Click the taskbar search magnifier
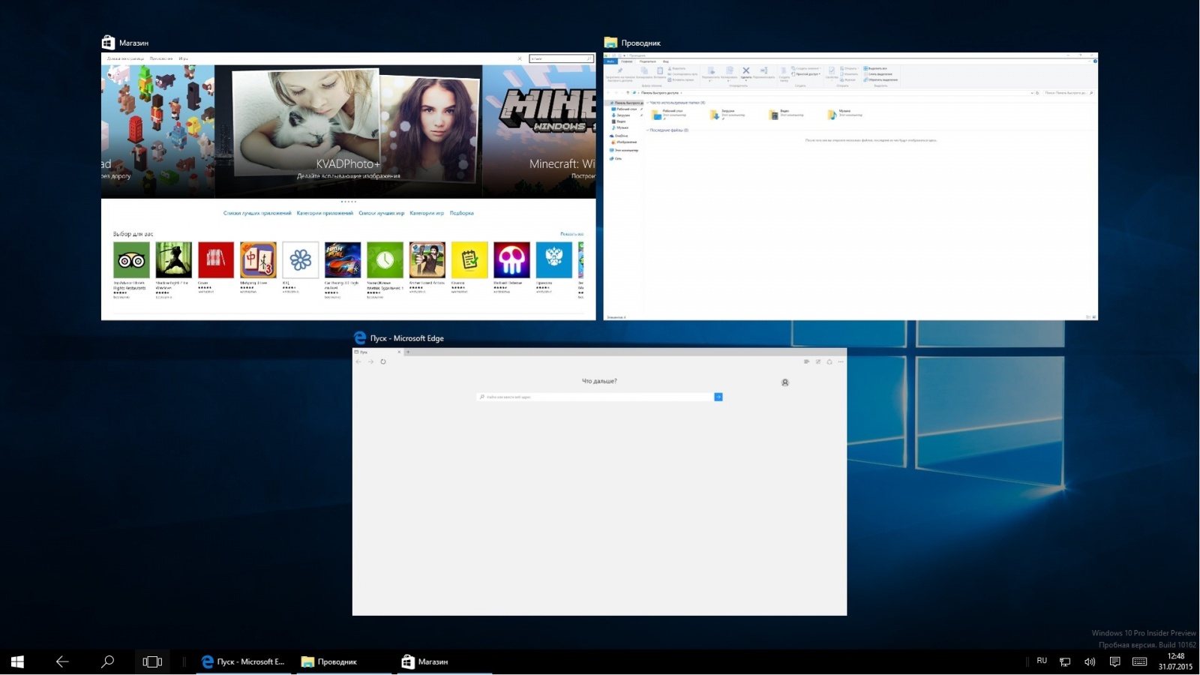Screen dimensions: 1200x675 point(107,661)
